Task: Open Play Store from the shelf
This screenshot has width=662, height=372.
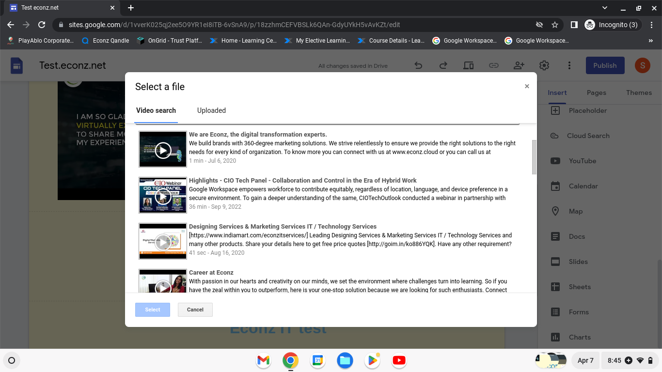Action: click(372, 360)
